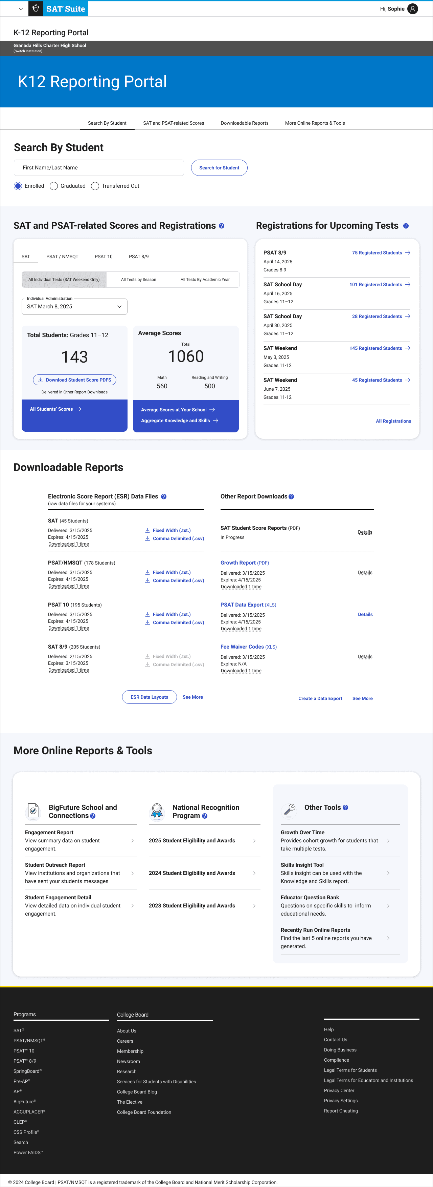Open the Sophie user profile icon

click(x=413, y=9)
